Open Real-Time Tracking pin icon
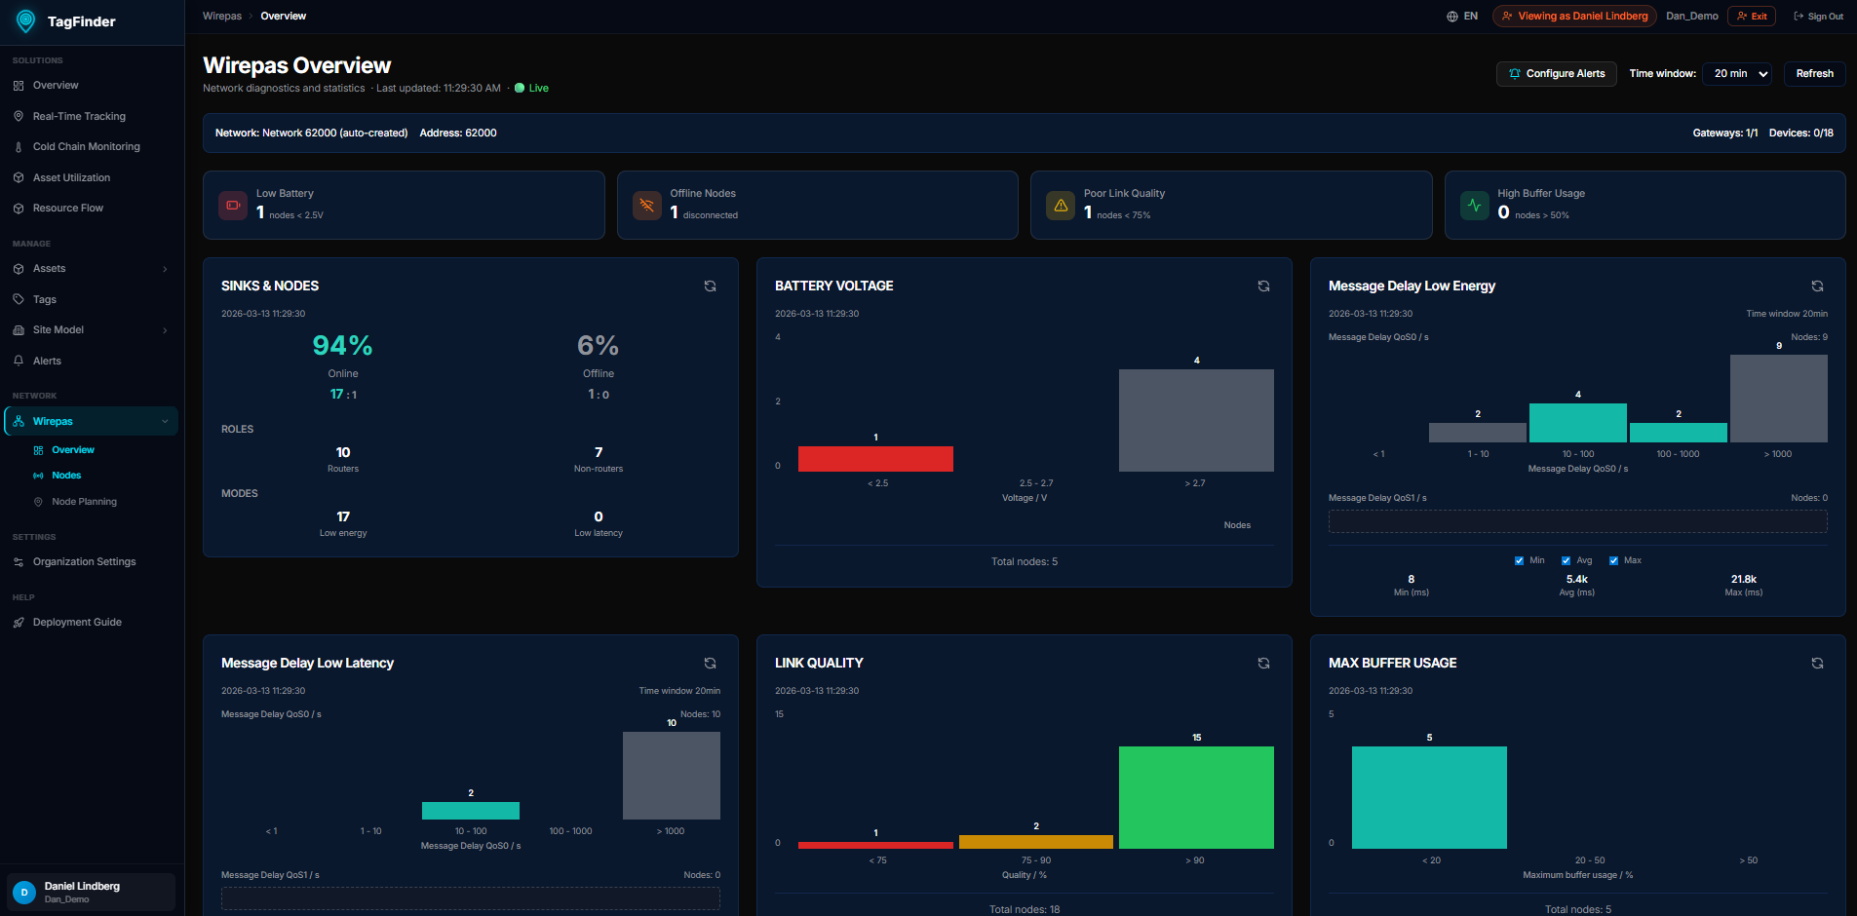1857x916 pixels. pos(19,116)
